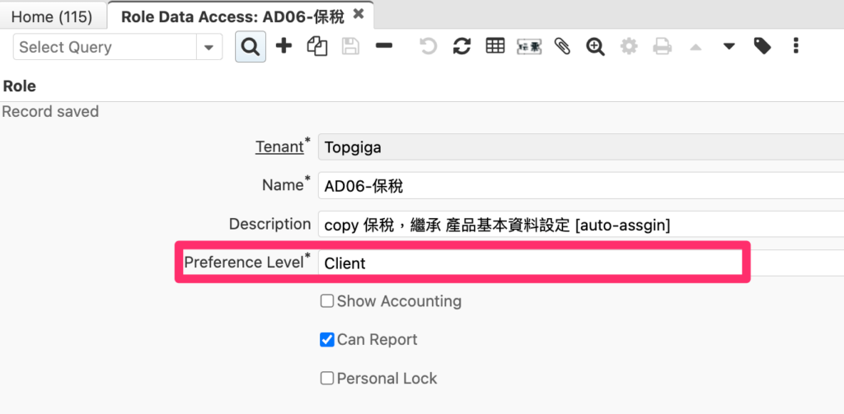Open attachments with the paperclip icon
This screenshot has height=414, width=844.
(x=562, y=46)
